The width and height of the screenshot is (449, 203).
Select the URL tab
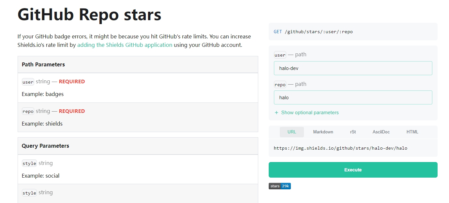(x=292, y=132)
